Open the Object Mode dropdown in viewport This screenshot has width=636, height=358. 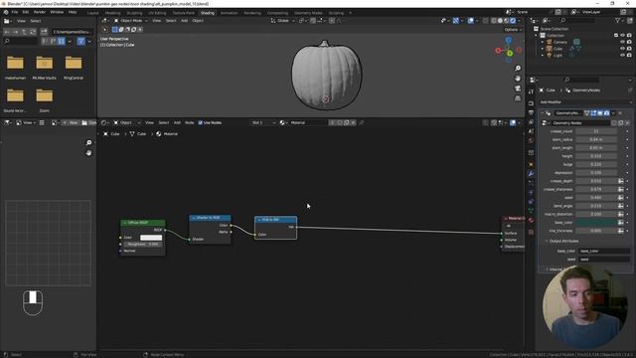(130, 21)
